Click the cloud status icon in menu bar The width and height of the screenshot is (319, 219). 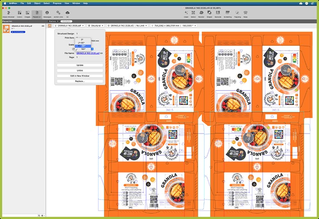click(301, 3)
